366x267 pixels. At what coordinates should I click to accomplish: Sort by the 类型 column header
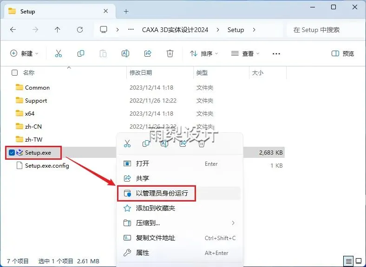click(202, 72)
